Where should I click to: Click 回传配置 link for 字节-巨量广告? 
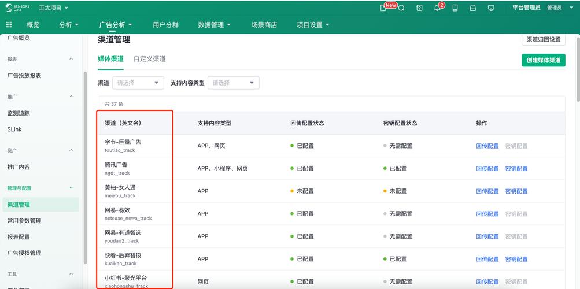[x=487, y=146]
